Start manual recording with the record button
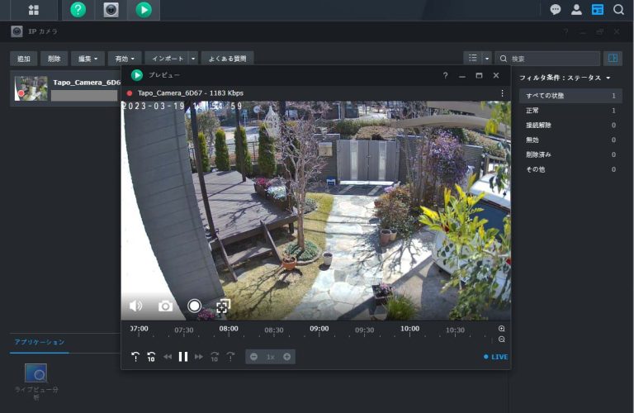This screenshot has height=413, width=634. (x=194, y=306)
